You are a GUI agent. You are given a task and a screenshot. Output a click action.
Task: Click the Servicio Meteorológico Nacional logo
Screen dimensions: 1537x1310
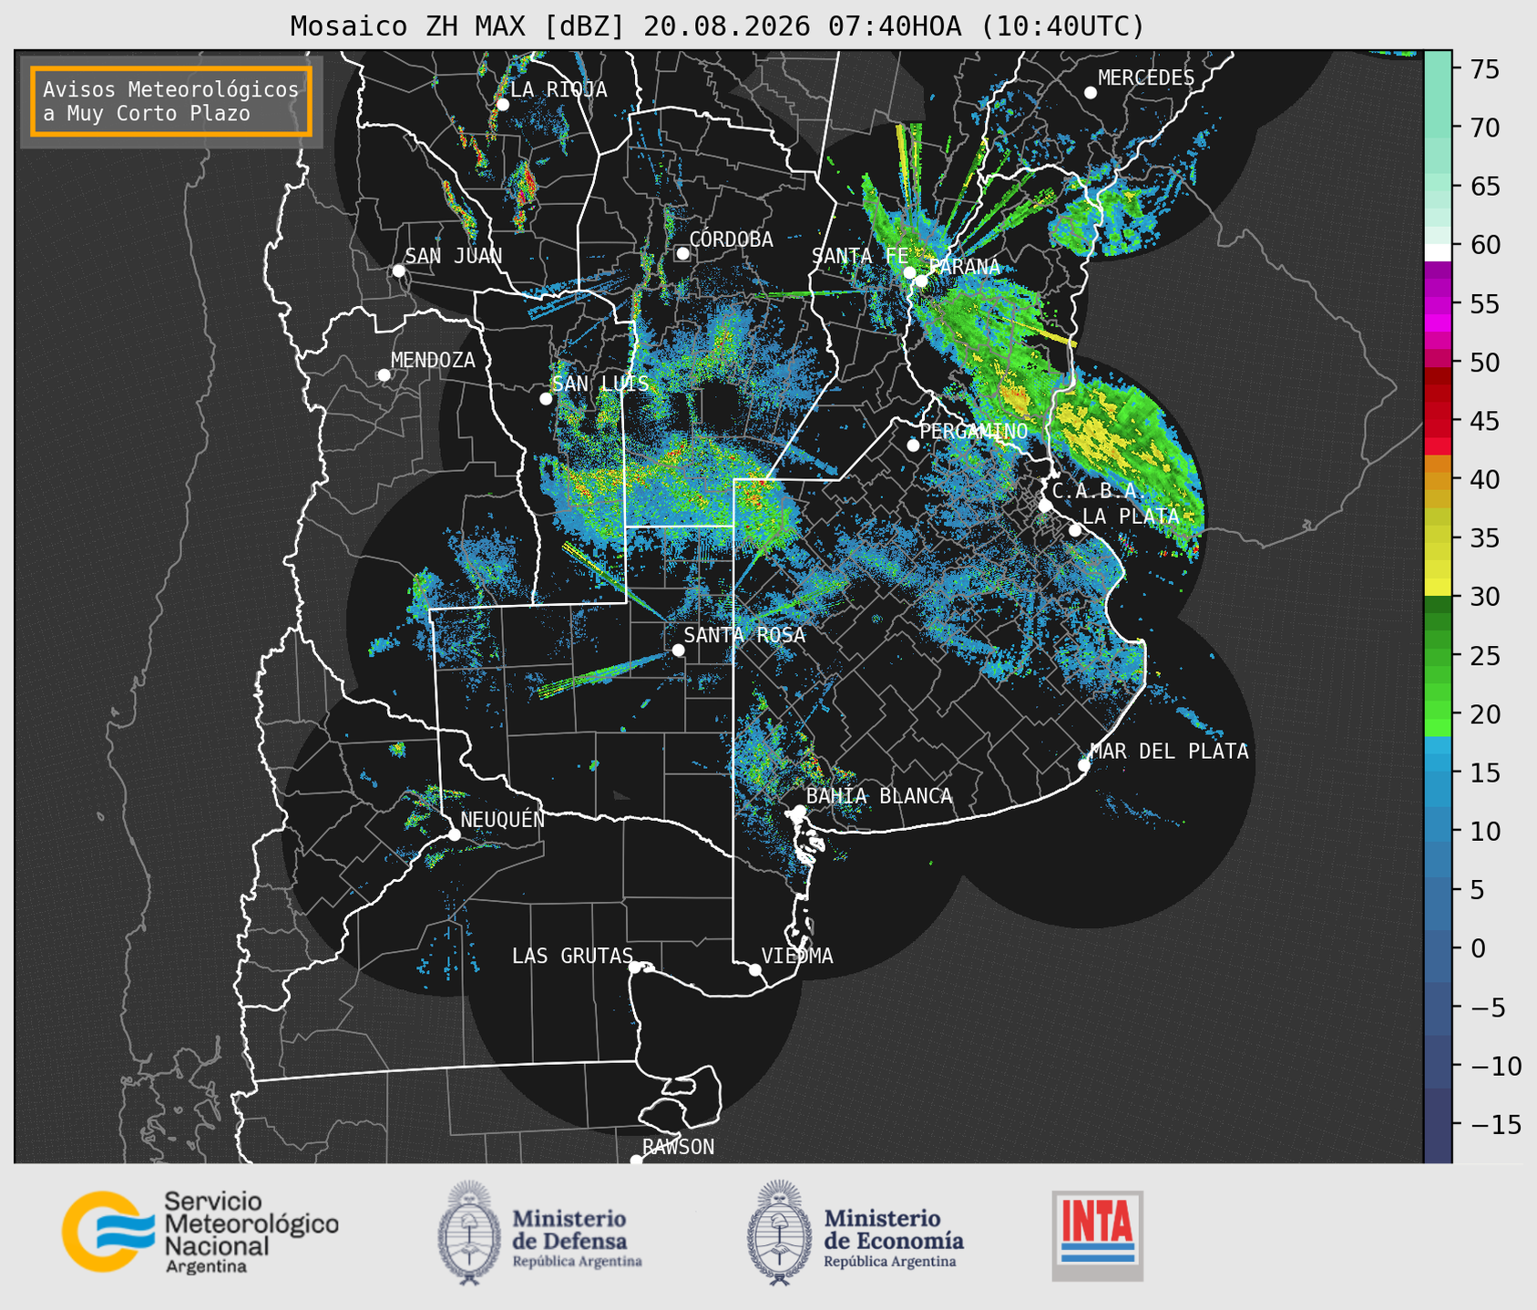[x=200, y=1232]
